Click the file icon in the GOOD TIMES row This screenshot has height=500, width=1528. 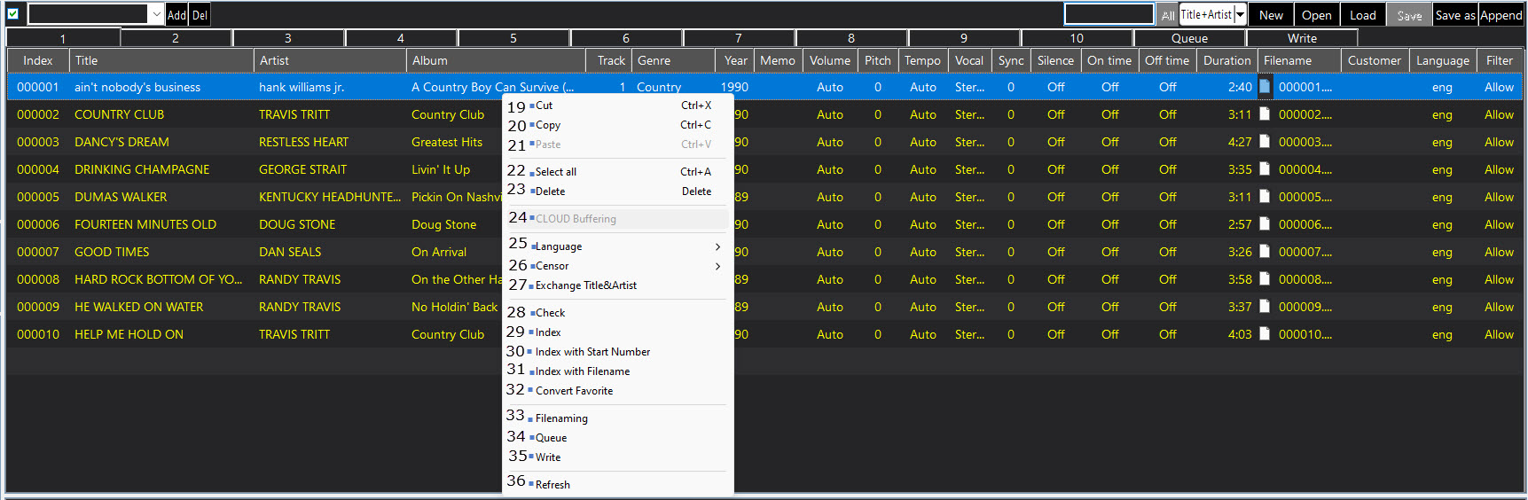[1265, 252]
